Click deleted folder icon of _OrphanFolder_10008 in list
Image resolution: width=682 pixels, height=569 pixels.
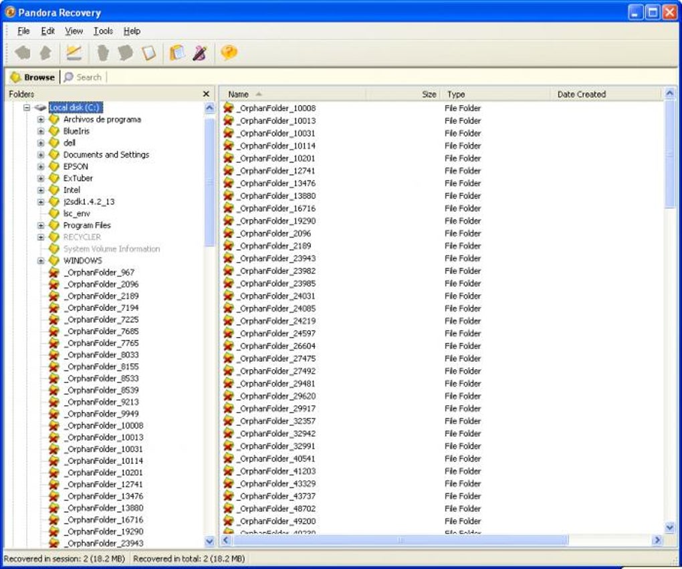(229, 108)
